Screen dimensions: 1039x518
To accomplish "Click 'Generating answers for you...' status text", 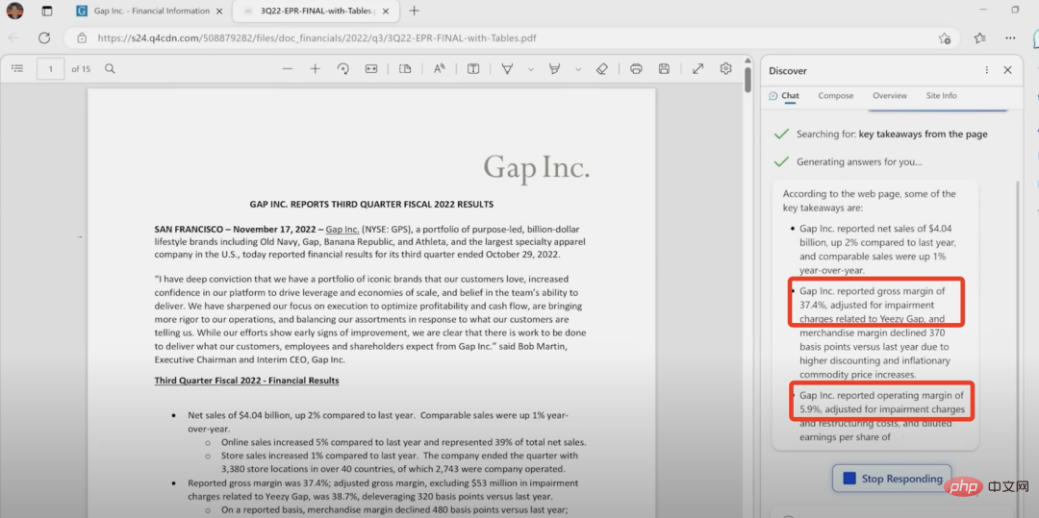I will click(x=859, y=161).
